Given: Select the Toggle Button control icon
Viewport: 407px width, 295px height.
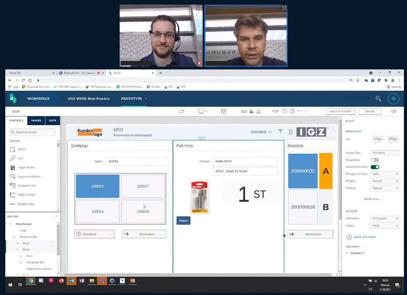Looking at the screenshot, I should 13,168.
